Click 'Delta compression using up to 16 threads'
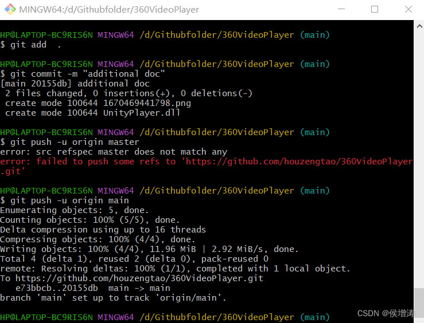 [x=103, y=230]
